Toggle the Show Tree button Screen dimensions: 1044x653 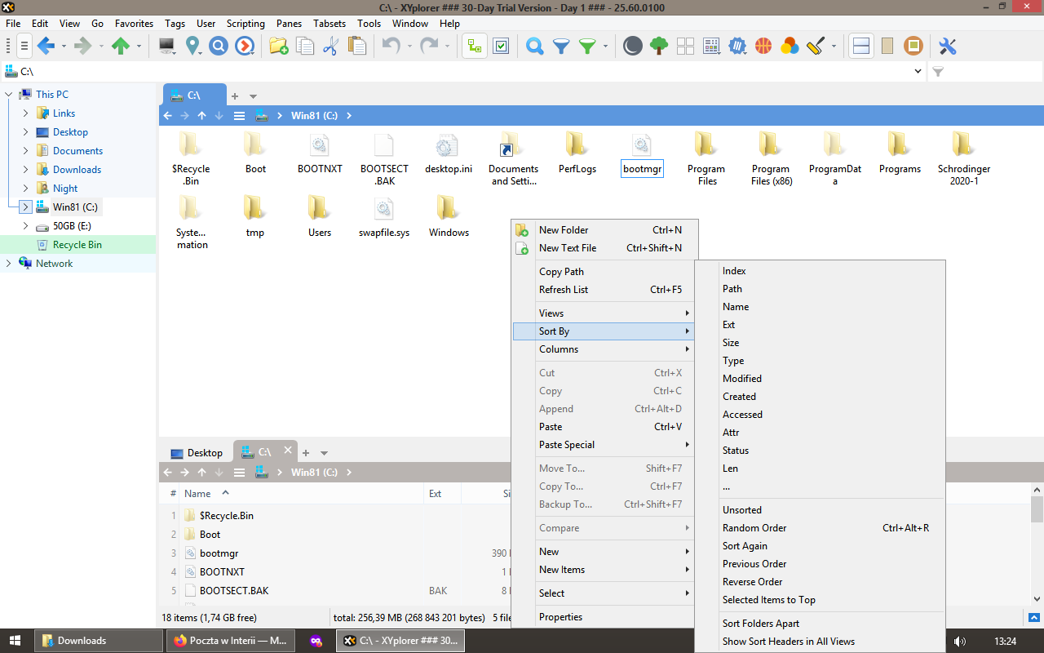coord(475,47)
